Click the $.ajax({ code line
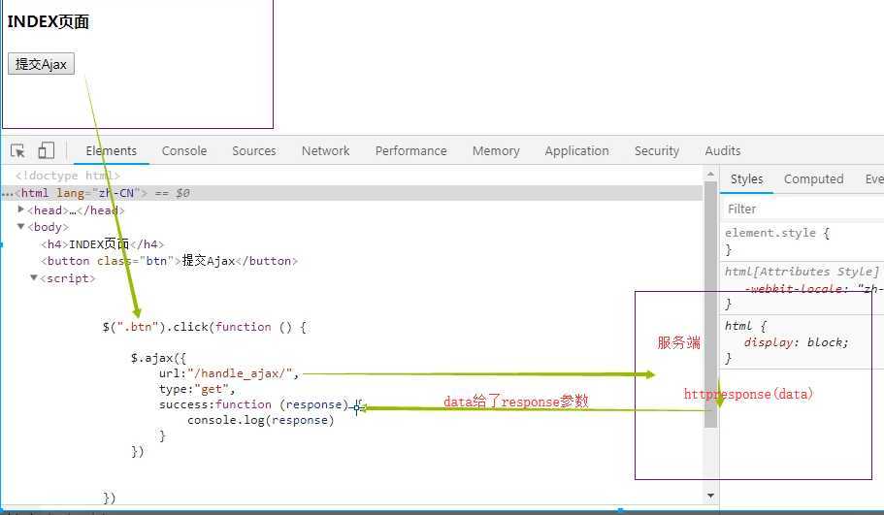This screenshot has height=515, width=884. click(x=158, y=358)
